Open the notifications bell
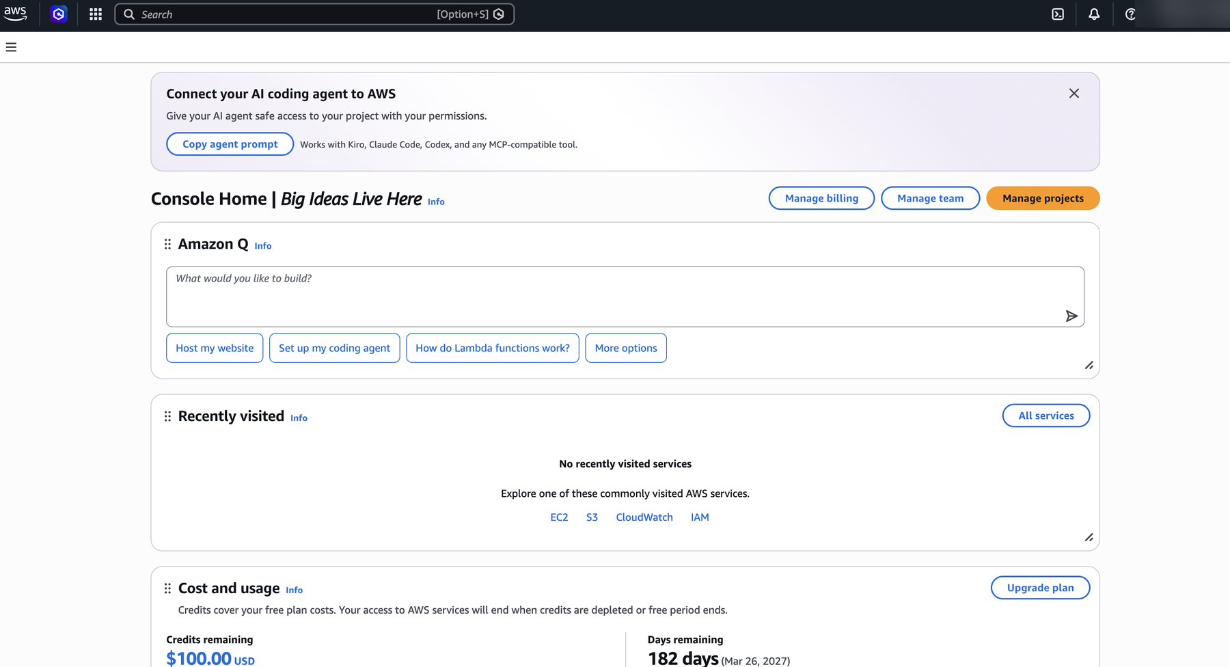This screenshot has width=1230, height=667. 1094,14
